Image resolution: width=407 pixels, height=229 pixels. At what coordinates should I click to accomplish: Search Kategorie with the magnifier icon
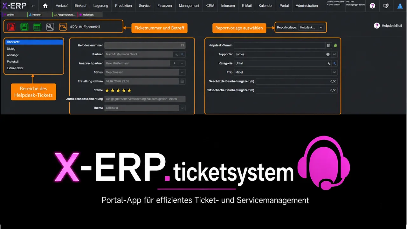point(335,63)
